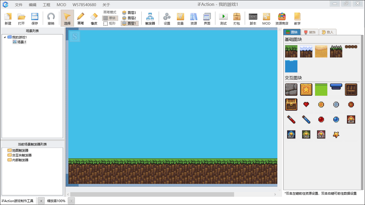This screenshot has width=365, height=205.
Task: Open the 交互块触发器 folder
Action: pos(20,155)
